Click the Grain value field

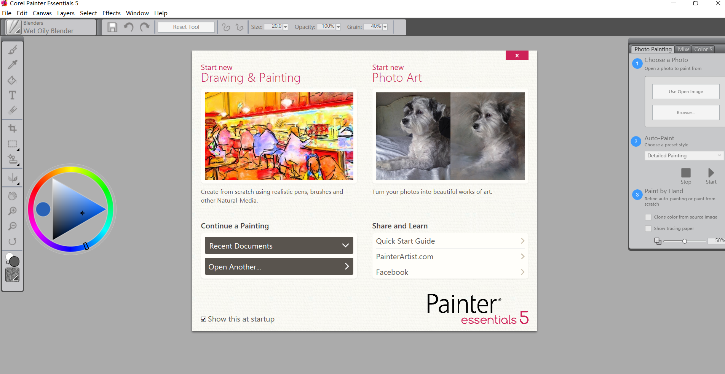(373, 26)
